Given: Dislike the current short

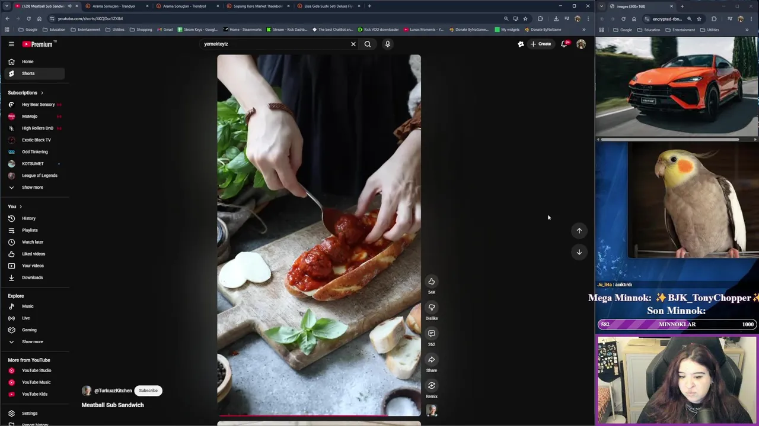Looking at the screenshot, I should coord(432,308).
